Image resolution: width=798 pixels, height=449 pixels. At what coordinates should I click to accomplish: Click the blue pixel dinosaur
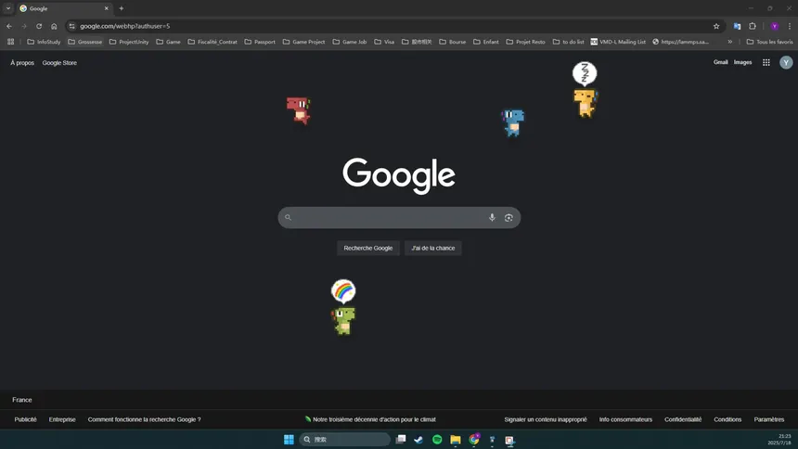[512, 122]
